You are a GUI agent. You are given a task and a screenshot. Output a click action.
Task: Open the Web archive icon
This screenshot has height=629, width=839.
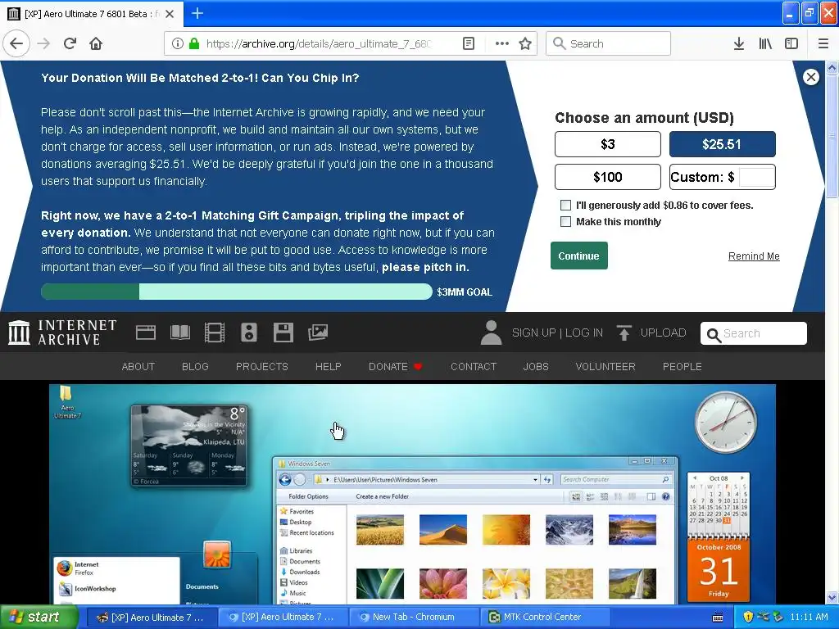[146, 333]
